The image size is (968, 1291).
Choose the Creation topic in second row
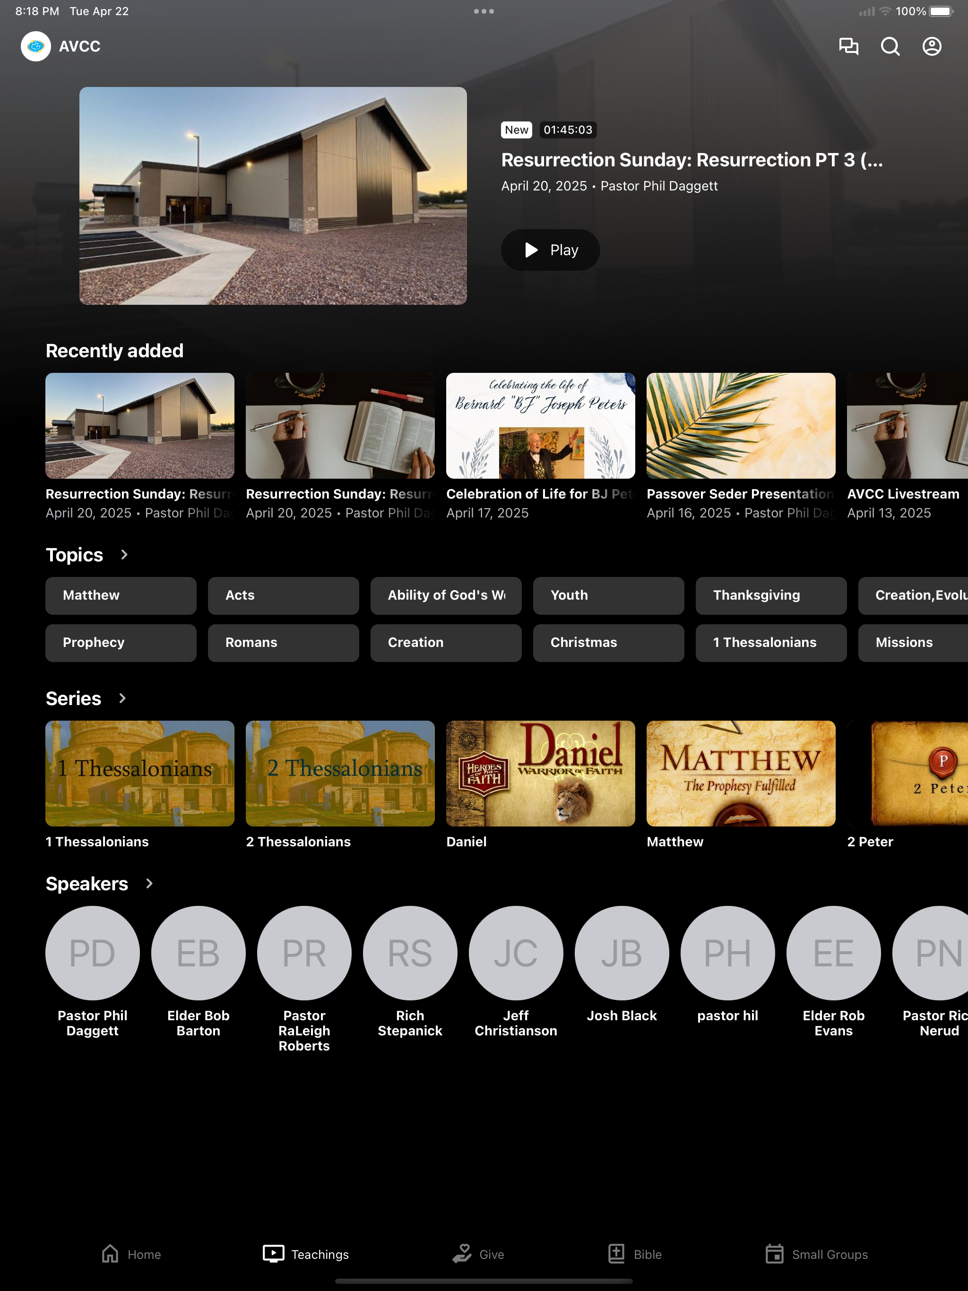[446, 643]
